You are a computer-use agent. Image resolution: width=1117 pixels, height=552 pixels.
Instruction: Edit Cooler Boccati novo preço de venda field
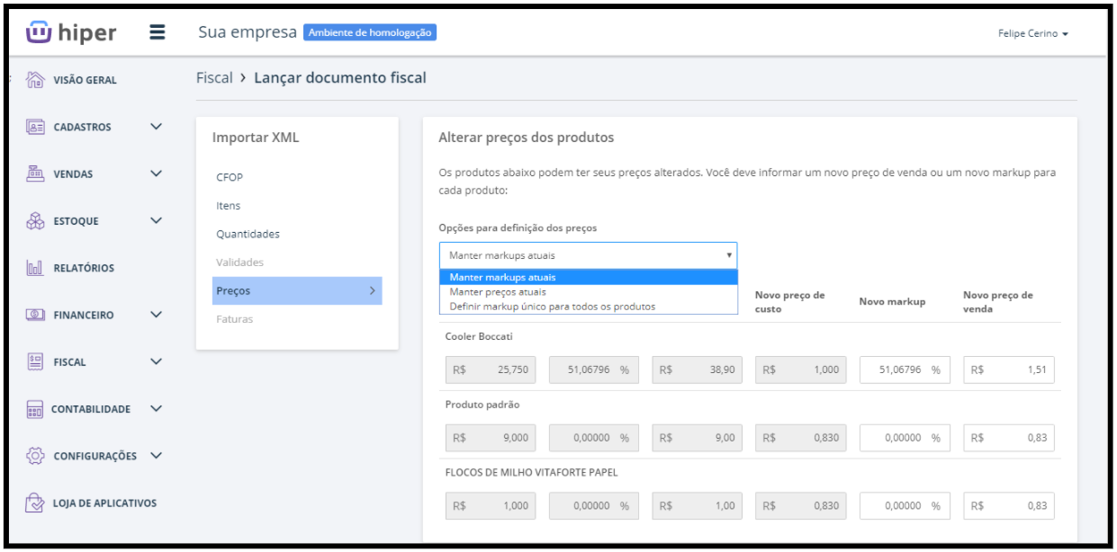[x=1009, y=369]
